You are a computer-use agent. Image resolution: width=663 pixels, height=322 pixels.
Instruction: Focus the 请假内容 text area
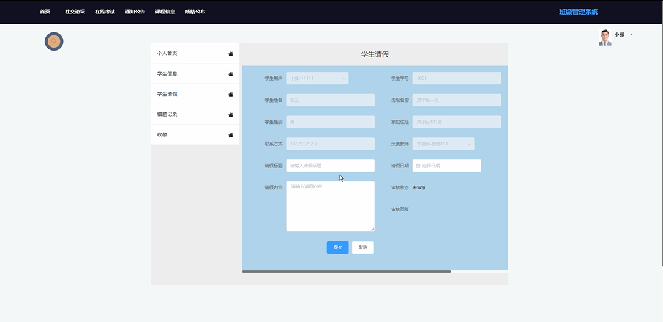pyautogui.click(x=330, y=207)
